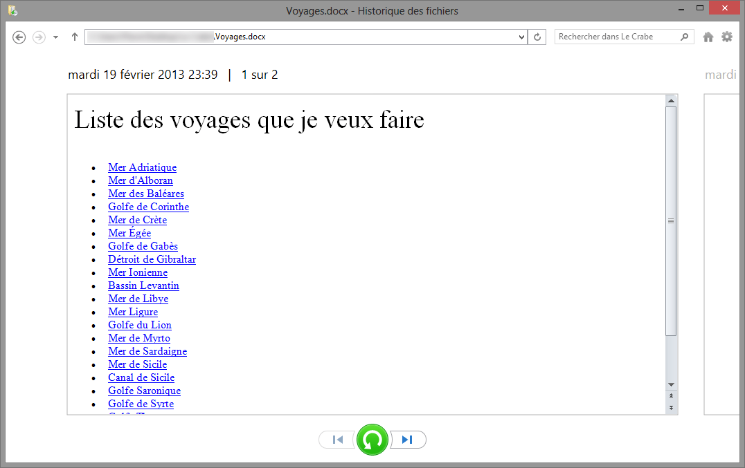Go up one folder level

pos(75,37)
